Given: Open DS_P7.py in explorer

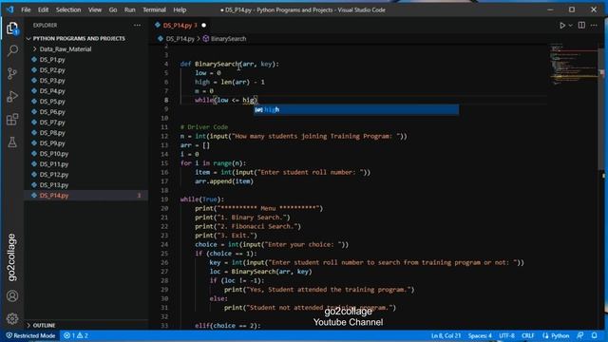Looking at the screenshot, I should [52, 123].
